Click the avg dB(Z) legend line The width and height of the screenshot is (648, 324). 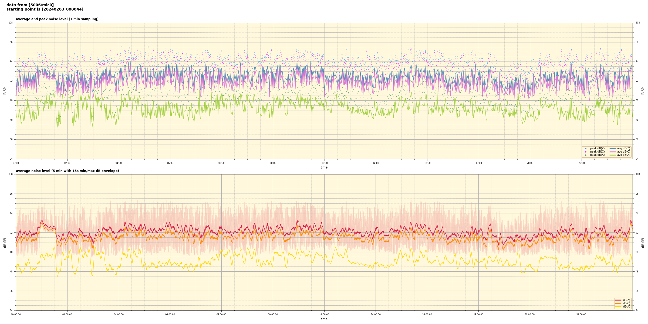(613, 148)
